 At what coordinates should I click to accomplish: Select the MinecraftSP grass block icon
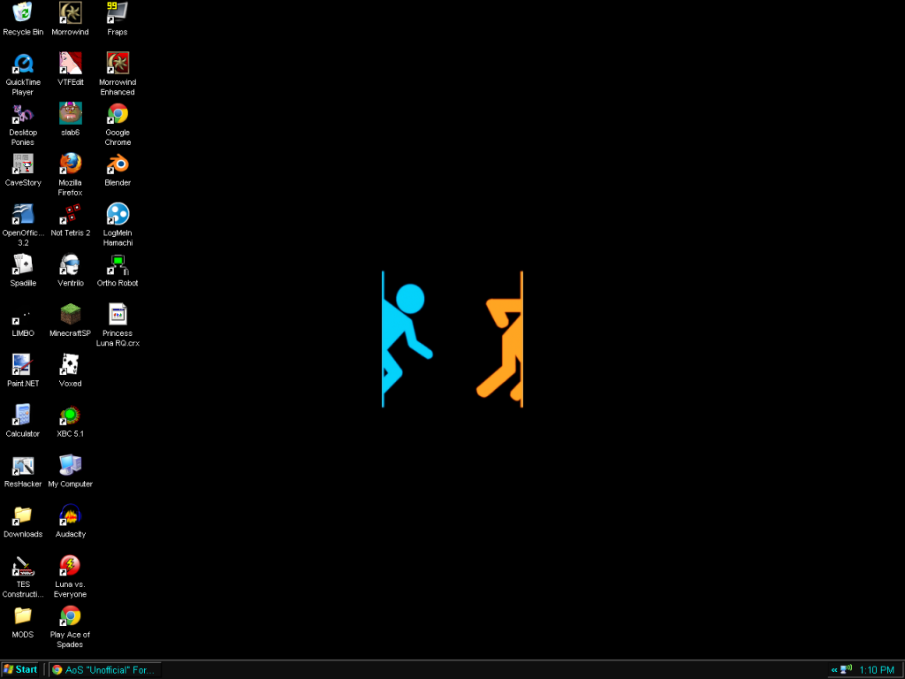tap(70, 314)
